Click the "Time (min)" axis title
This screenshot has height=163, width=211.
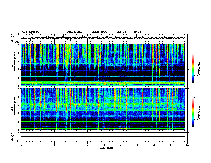coord(107,148)
